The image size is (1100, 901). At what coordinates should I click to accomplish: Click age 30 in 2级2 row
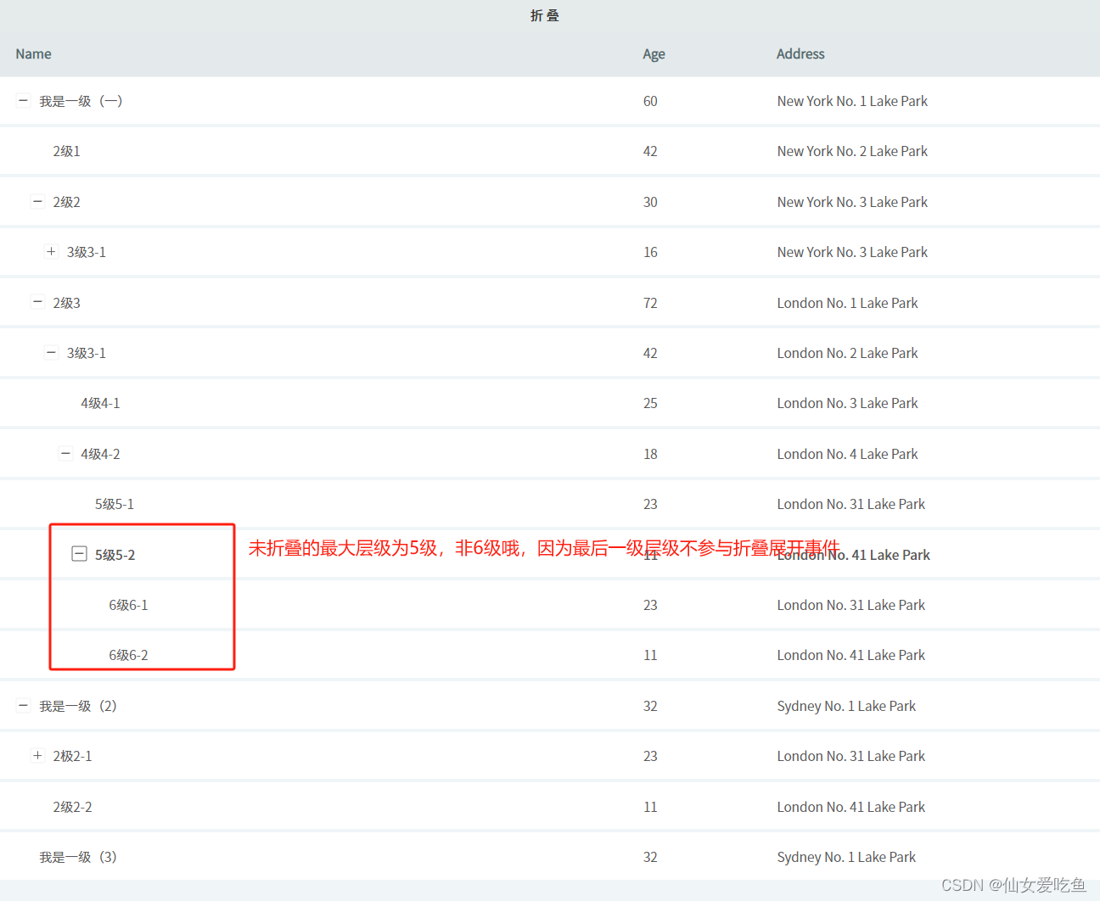pos(650,202)
